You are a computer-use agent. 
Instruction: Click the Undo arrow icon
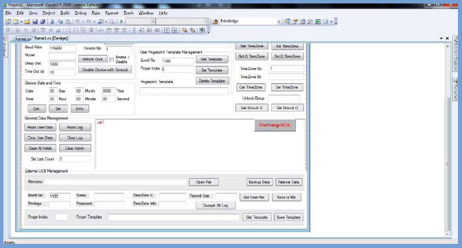[78, 21]
